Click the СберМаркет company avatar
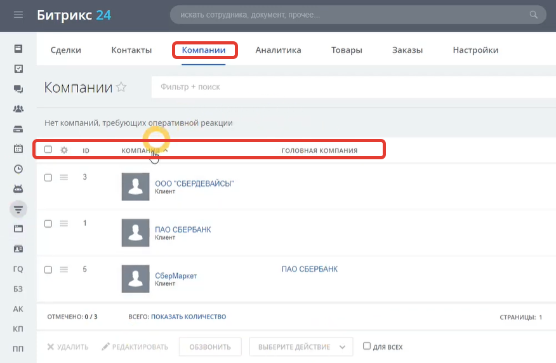Screen dimensions: 556x363 [135, 279]
